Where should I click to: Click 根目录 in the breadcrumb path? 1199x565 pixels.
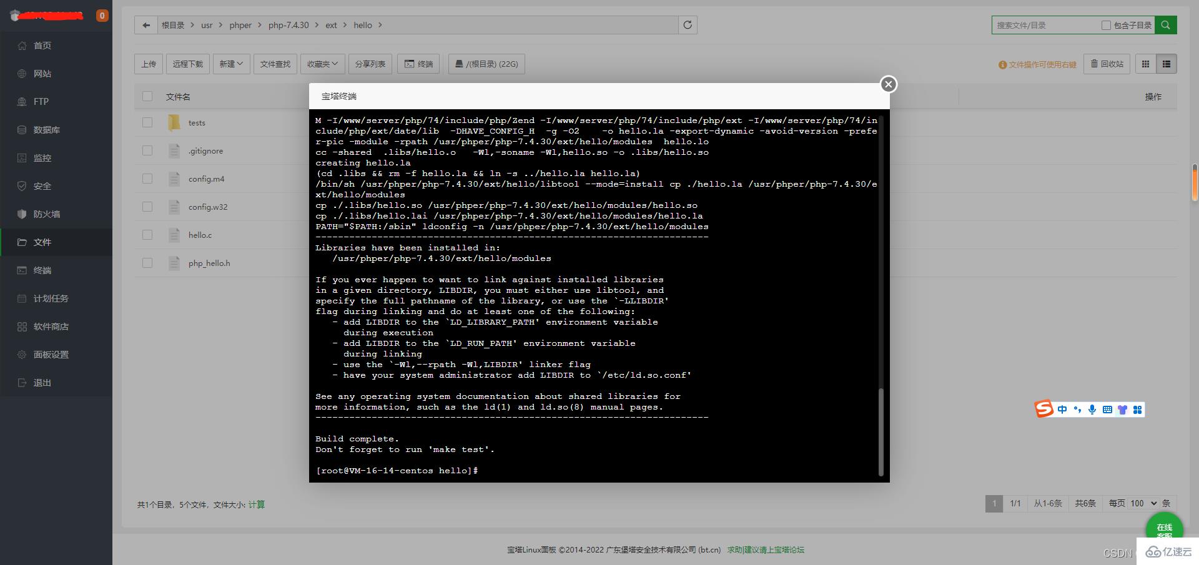(x=173, y=25)
